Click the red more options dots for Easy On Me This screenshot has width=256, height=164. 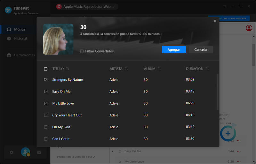coord(239,151)
